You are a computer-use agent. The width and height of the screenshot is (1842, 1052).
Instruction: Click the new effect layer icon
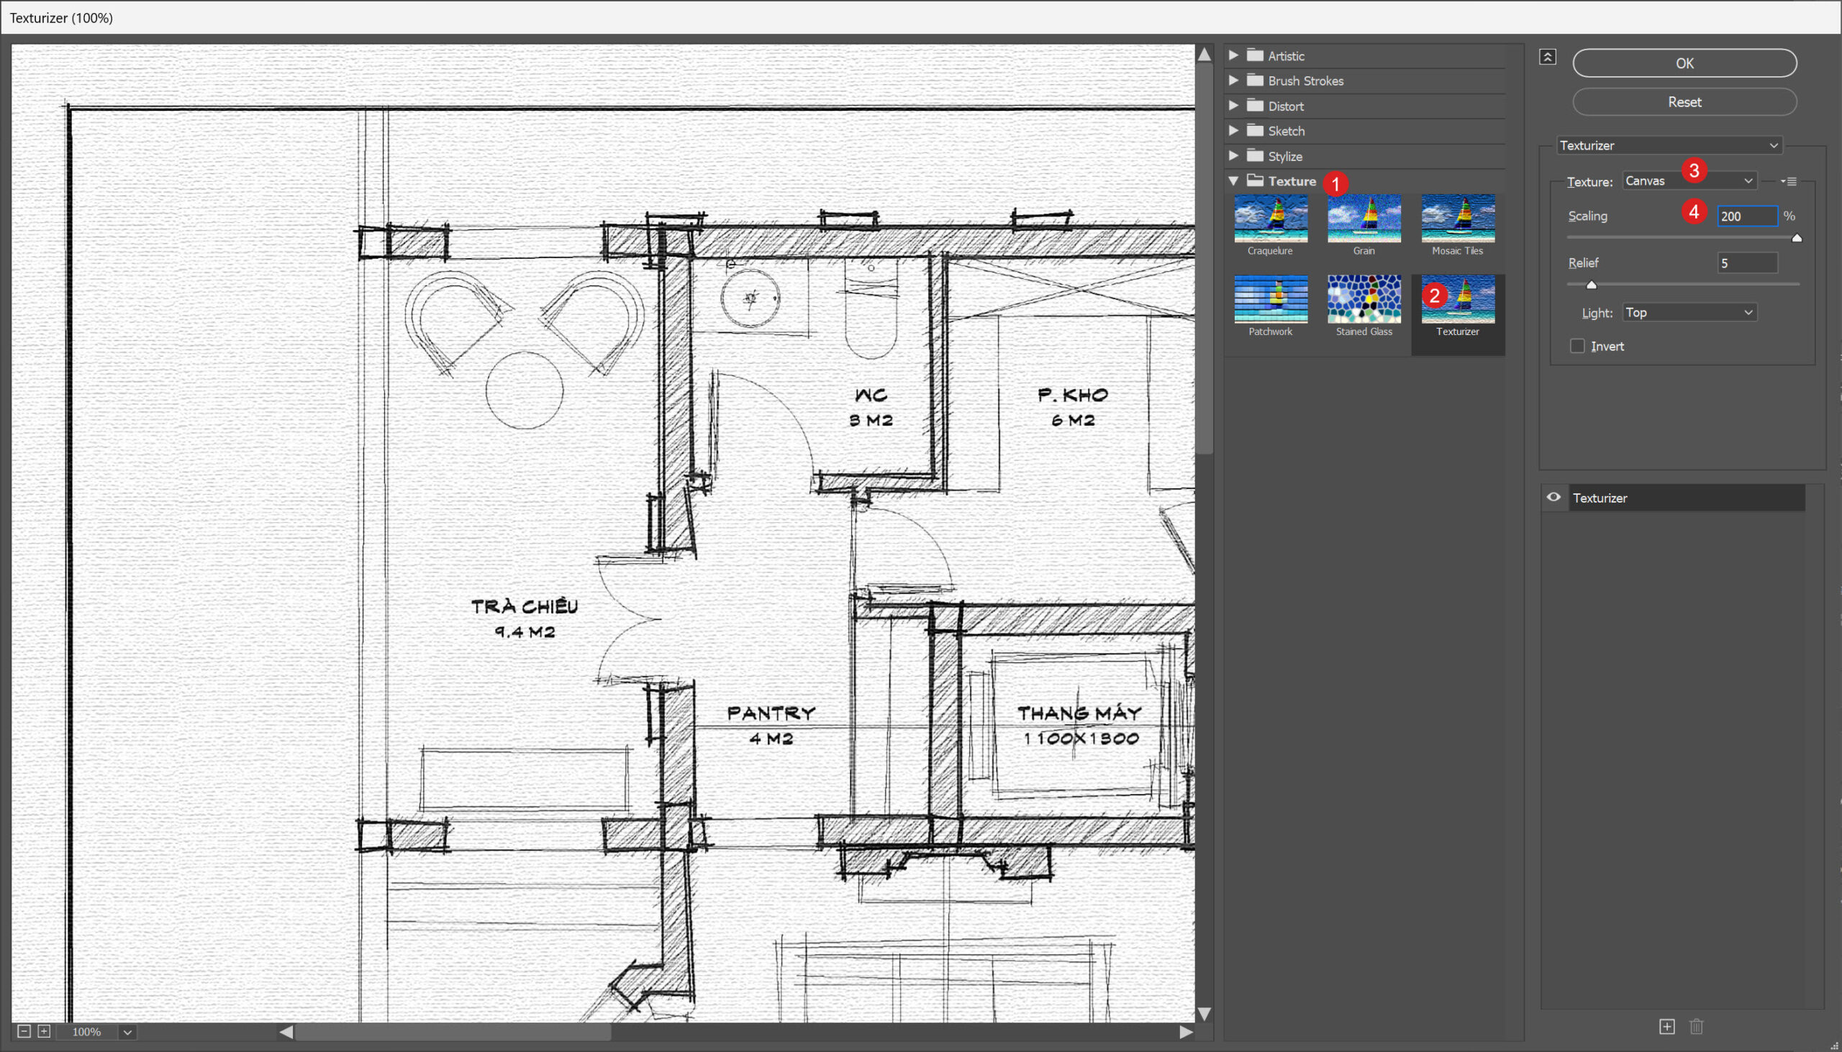coord(1666,1026)
